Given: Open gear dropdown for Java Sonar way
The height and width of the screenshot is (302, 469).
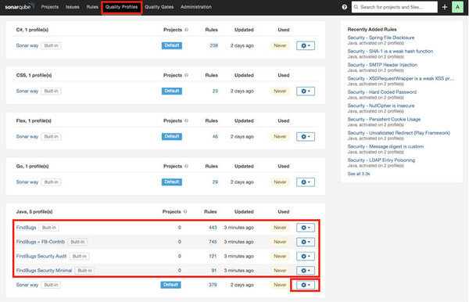Looking at the screenshot, I should pos(306,285).
